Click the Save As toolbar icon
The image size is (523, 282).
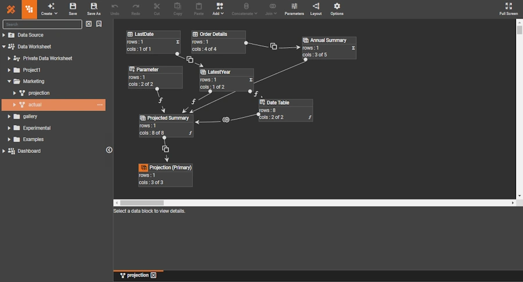coord(94,9)
